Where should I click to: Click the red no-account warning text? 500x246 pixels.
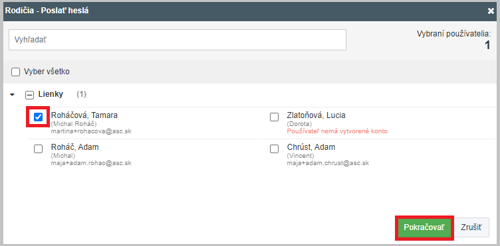[337, 131]
